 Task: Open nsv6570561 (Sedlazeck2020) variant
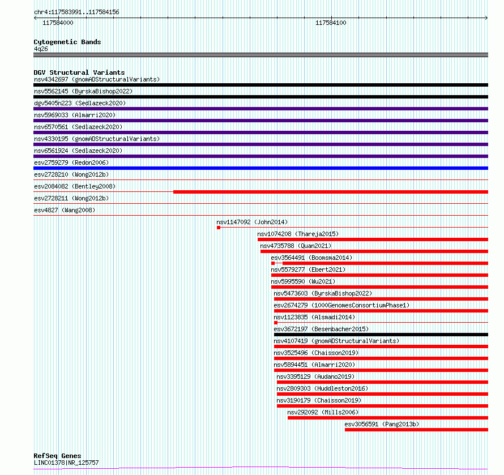coord(78,127)
